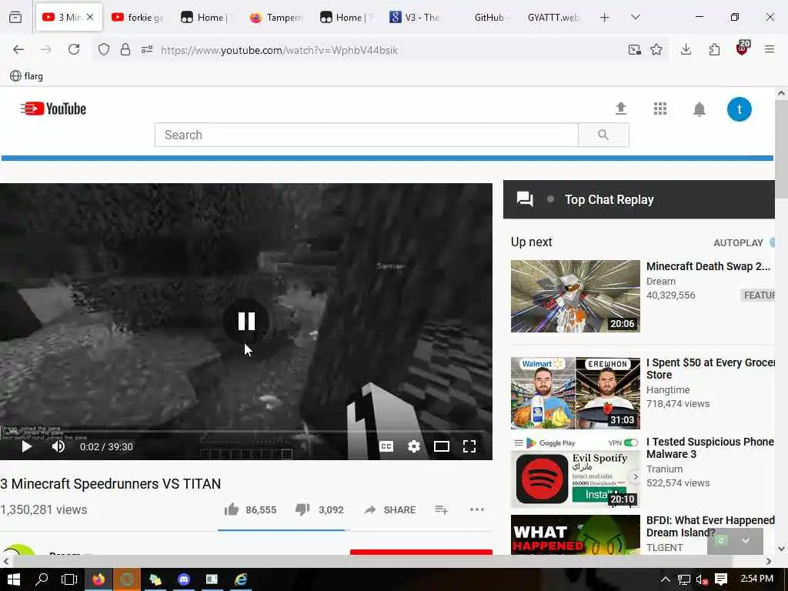Screen dimensions: 788x591
Task: Click the SHARE button
Action: tap(390, 509)
